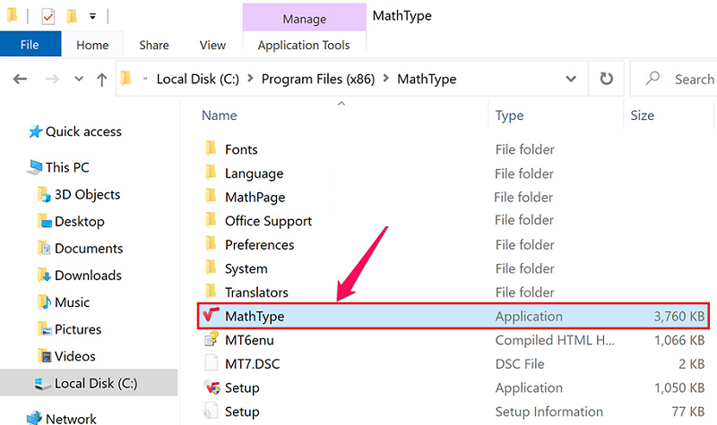Open the Customize Quick Access Toolbar dropdown arrow
The width and height of the screenshot is (717, 425).
(93, 17)
